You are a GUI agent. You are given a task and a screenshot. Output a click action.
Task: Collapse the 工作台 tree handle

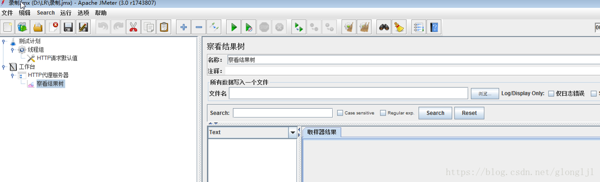point(3,67)
